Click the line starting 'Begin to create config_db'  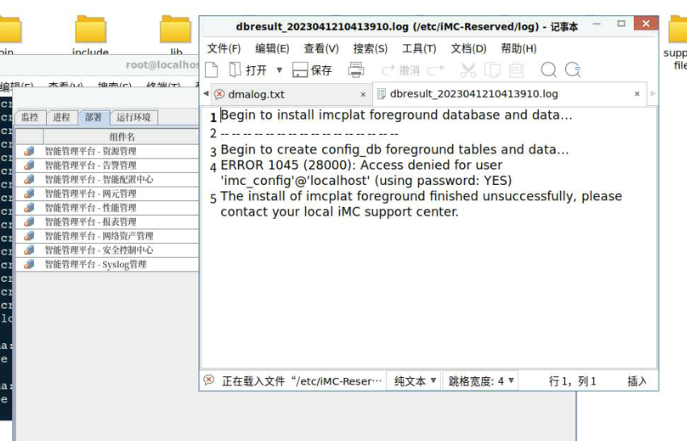[394, 149]
